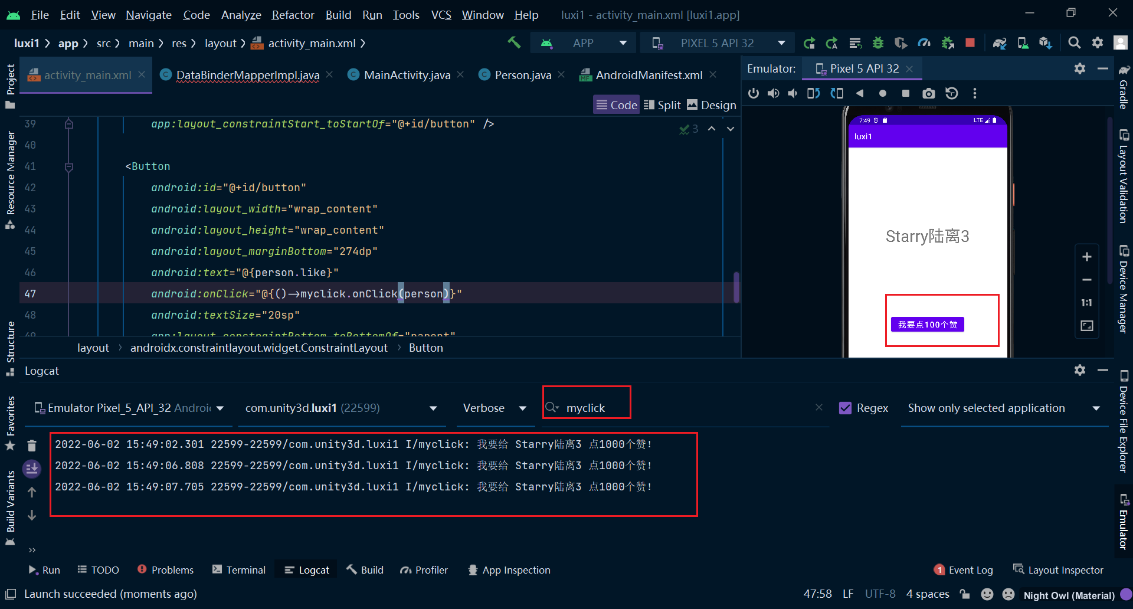Screen dimensions: 1133x609
Task: Open SDK Manager icon
Action: point(1045,43)
